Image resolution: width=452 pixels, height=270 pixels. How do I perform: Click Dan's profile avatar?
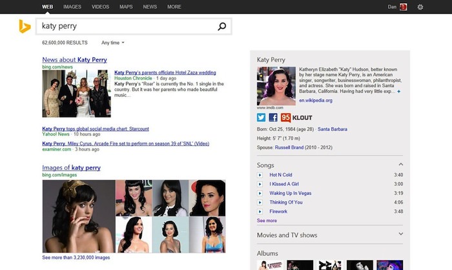pos(403,7)
